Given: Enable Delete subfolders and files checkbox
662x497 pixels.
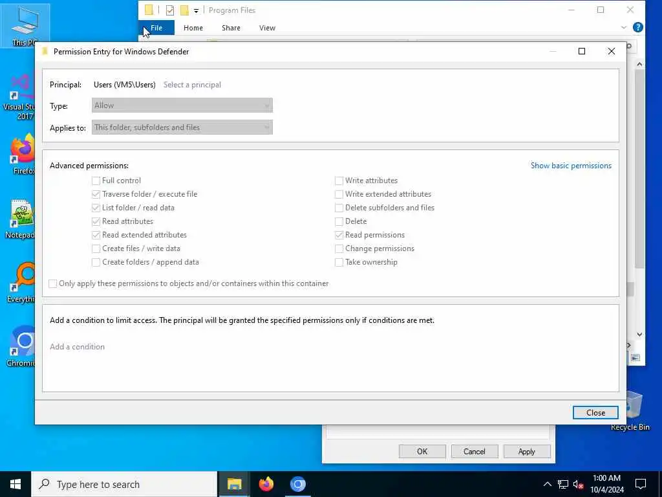Looking at the screenshot, I should tap(339, 208).
